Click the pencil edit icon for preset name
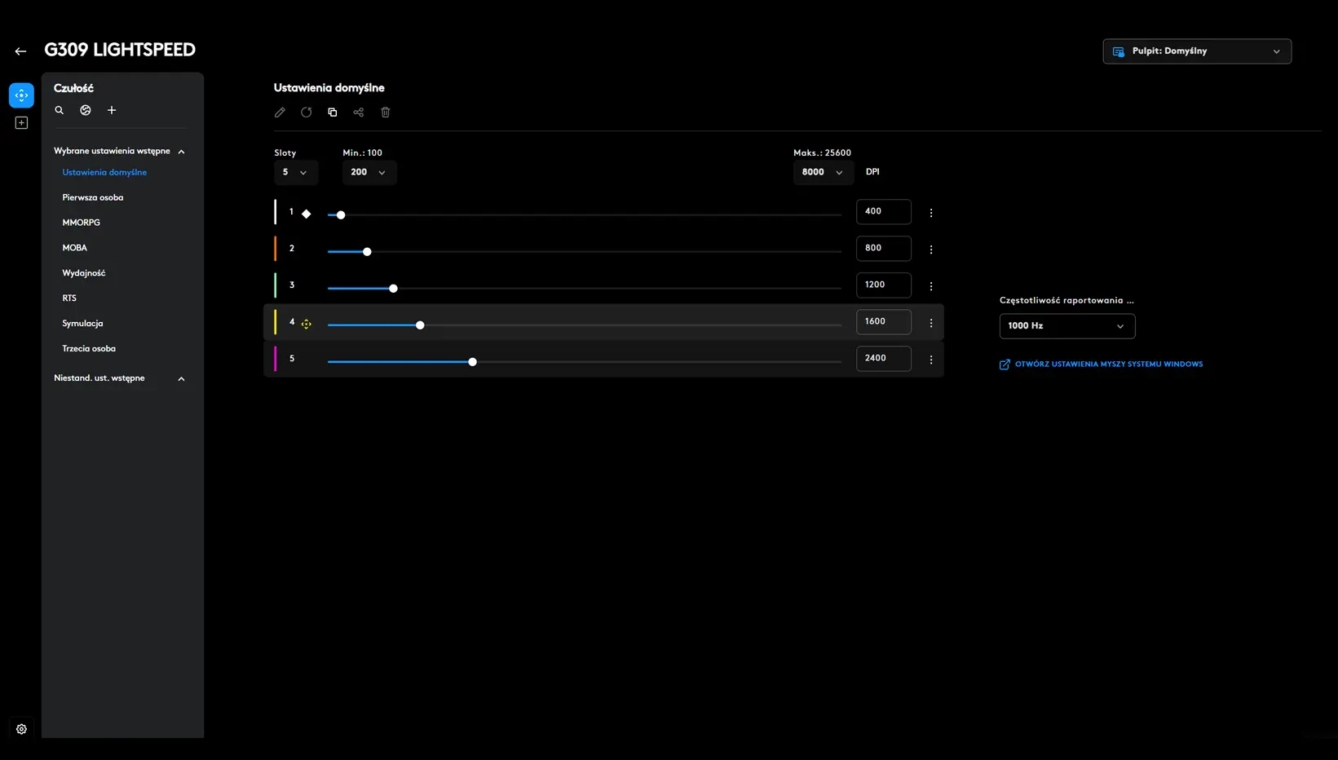1338x760 pixels. [x=280, y=113]
